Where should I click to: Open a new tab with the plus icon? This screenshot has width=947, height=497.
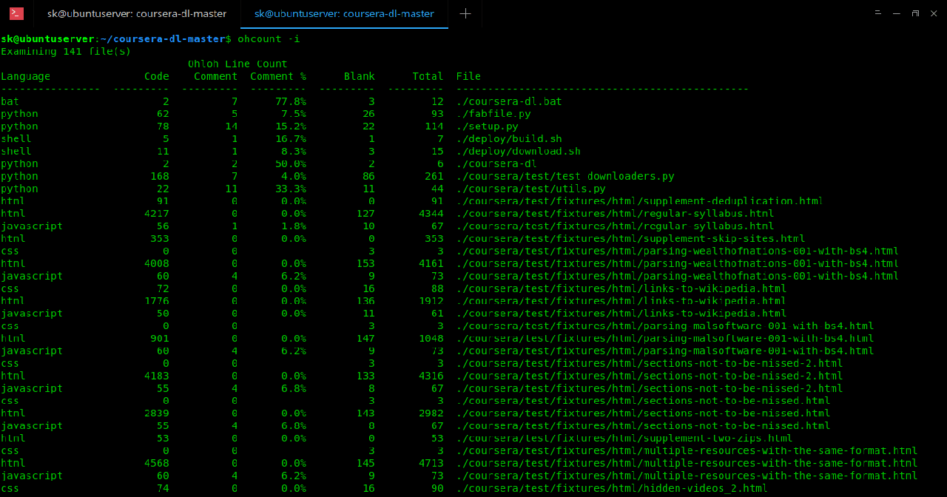click(465, 13)
